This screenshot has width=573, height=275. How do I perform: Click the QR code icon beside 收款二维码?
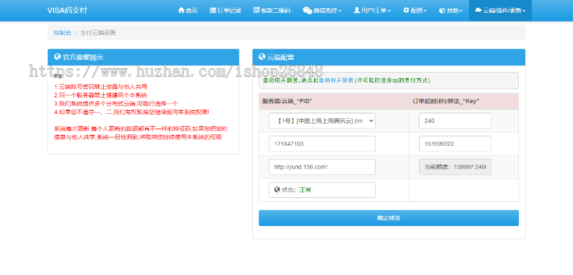pyautogui.click(x=257, y=10)
